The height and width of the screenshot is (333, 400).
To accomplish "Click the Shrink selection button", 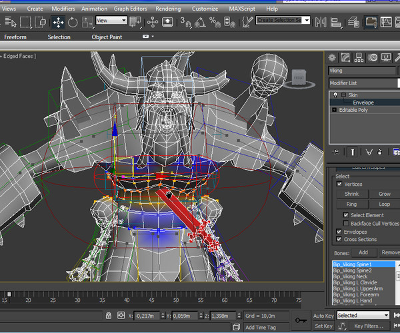I will pos(352,194).
